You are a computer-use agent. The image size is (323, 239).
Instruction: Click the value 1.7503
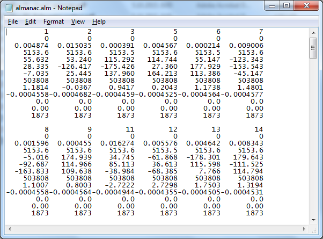coord(208,185)
